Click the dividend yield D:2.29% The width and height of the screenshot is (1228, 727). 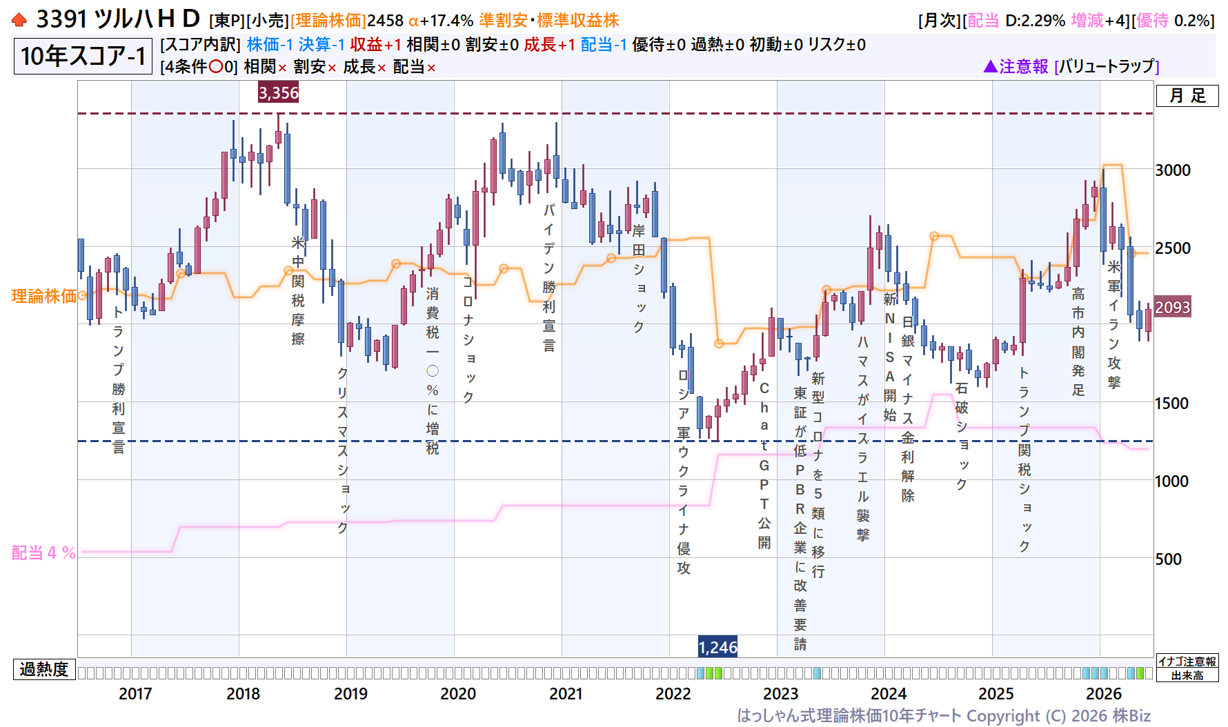pos(1035,21)
